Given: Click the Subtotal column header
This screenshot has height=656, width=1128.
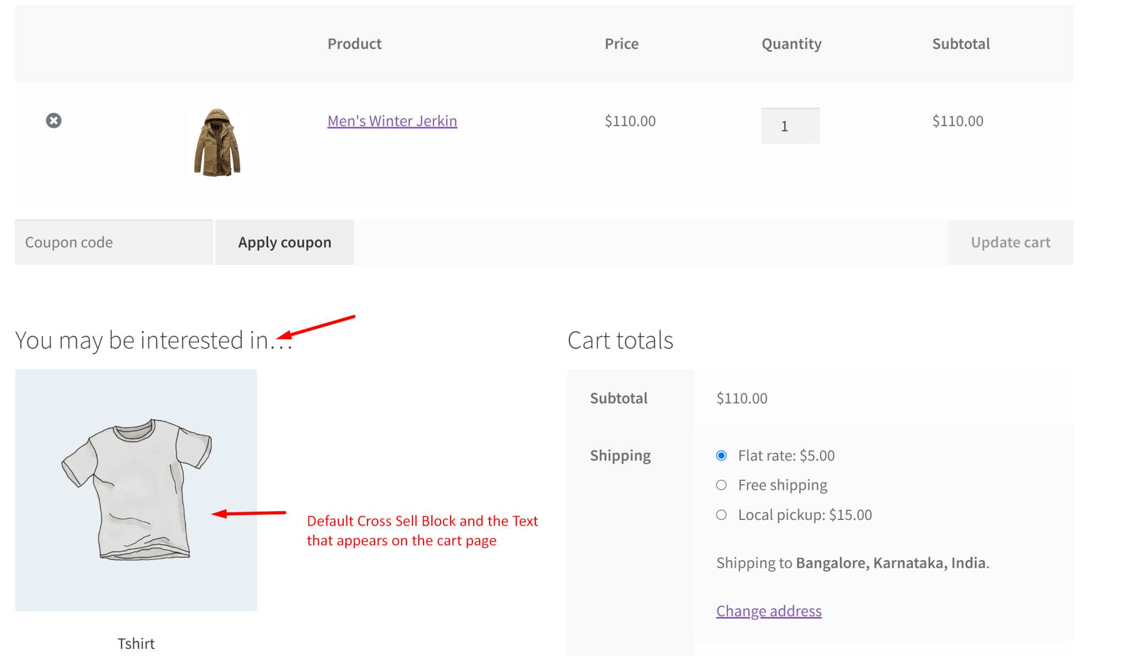Looking at the screenshot, I should coord(961,44).
